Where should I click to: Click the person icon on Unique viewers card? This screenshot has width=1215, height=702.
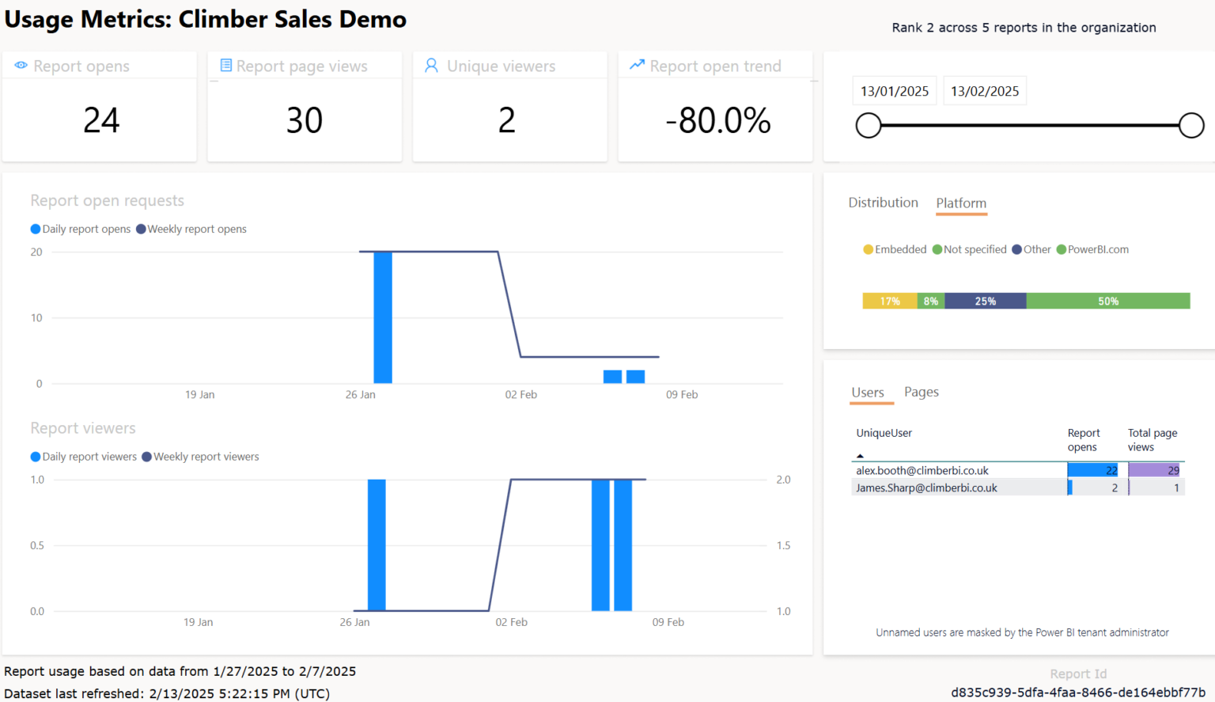[x=431, y=66]
